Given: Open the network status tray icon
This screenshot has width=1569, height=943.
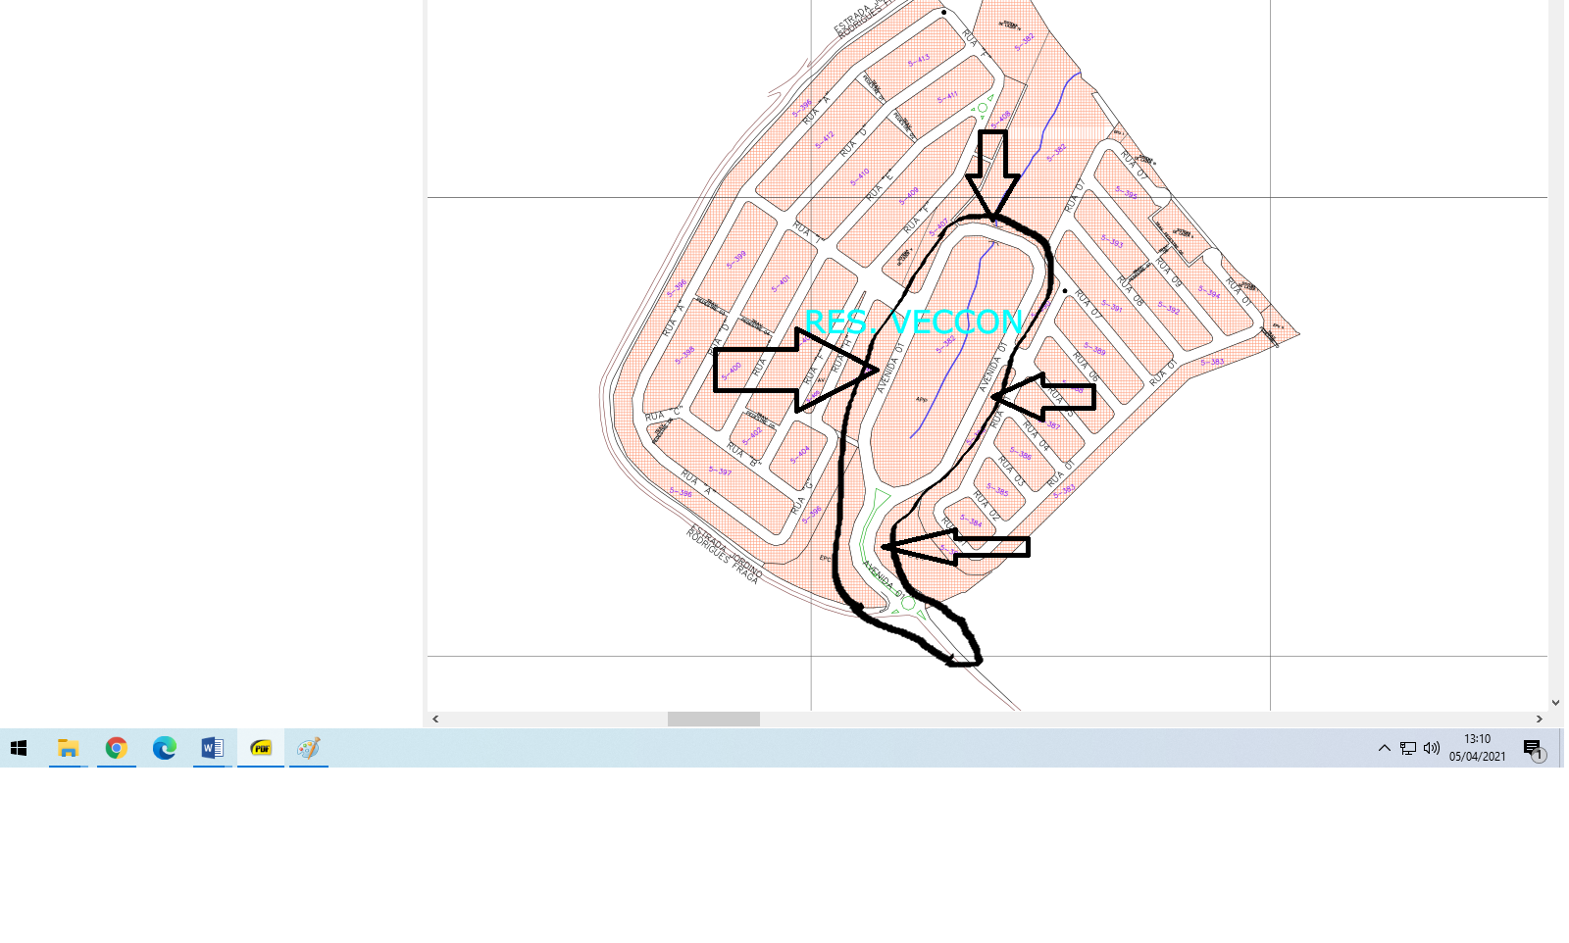Looking at the screenshot, I should click(x=1408, y=748).
